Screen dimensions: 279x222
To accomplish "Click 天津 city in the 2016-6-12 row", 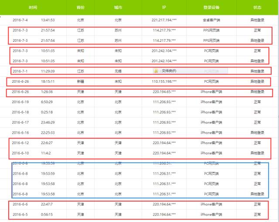I will pos(118,143).
